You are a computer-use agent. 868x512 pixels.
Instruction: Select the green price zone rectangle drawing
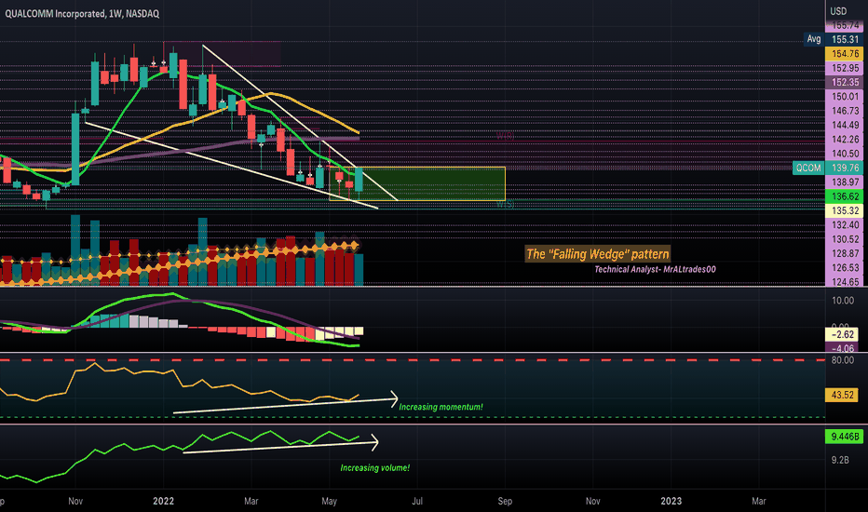417,183
